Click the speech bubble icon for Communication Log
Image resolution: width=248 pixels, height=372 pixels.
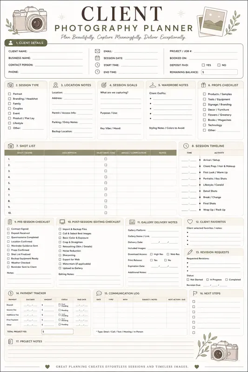tap(99, 293)
